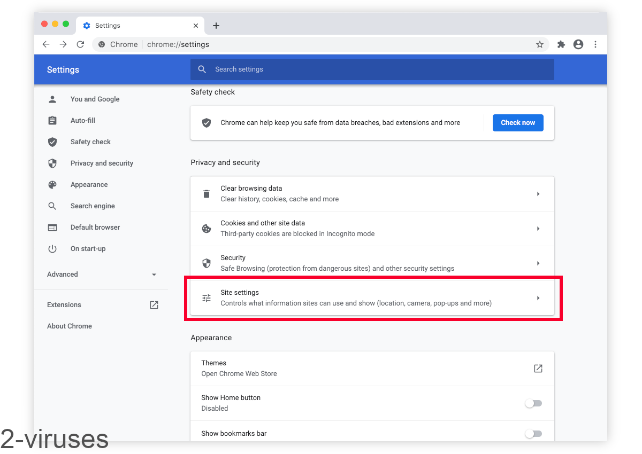
Task: Open the Extensions puzzle piece icon
Action: pos(561,44)
